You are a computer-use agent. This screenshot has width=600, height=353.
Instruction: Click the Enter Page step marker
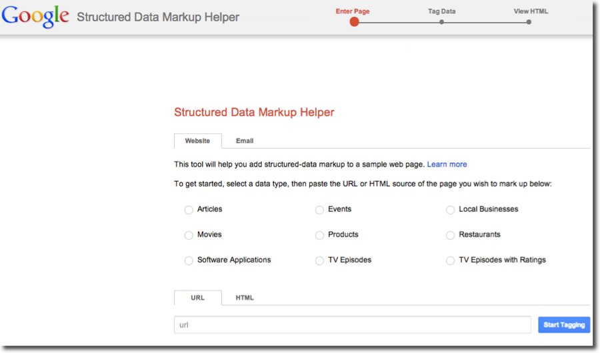coord(355,22)
